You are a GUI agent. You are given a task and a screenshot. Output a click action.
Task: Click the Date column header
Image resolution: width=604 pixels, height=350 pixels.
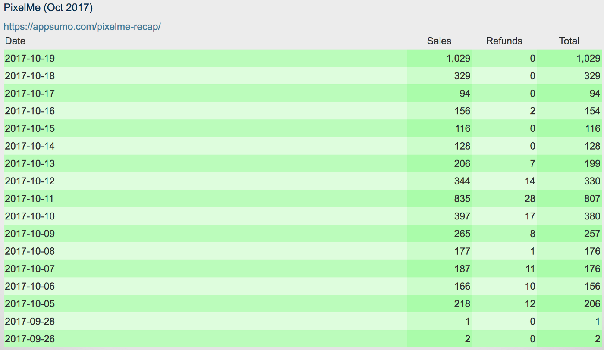pos(15,41)
